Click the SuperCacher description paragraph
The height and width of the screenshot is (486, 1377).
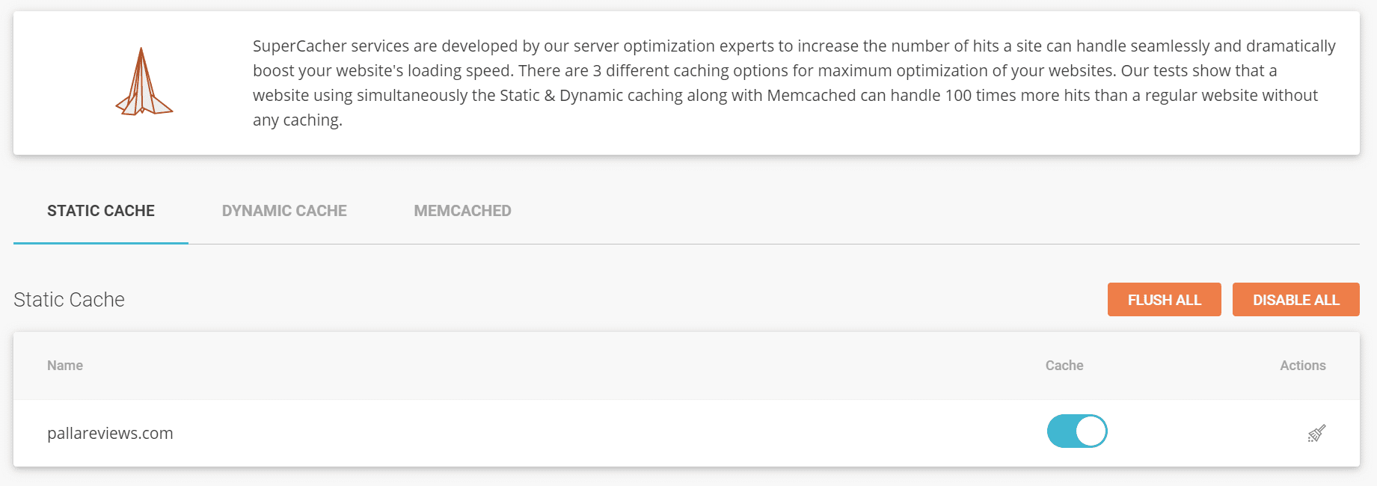point(794,83)
